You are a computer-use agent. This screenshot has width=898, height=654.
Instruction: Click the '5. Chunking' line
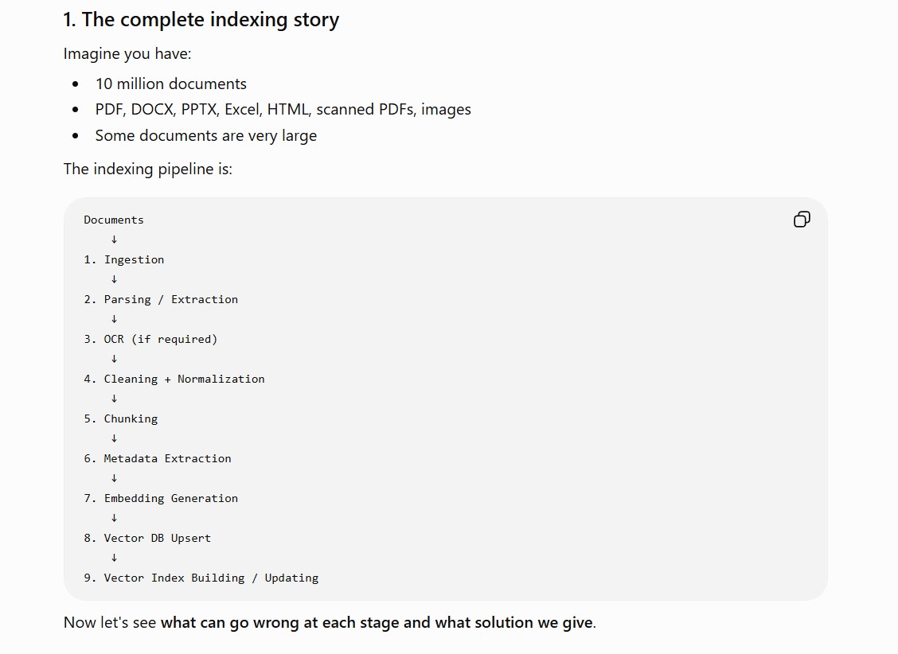pyautogui.click(x=121, y=418)
